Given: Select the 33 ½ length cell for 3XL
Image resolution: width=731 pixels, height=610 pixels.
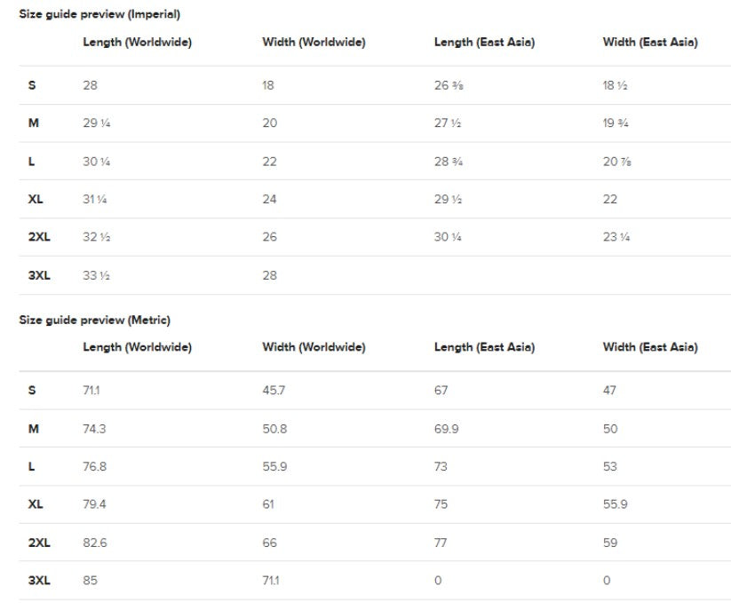Looking at the screenshot, I should (x=96, y=275).
